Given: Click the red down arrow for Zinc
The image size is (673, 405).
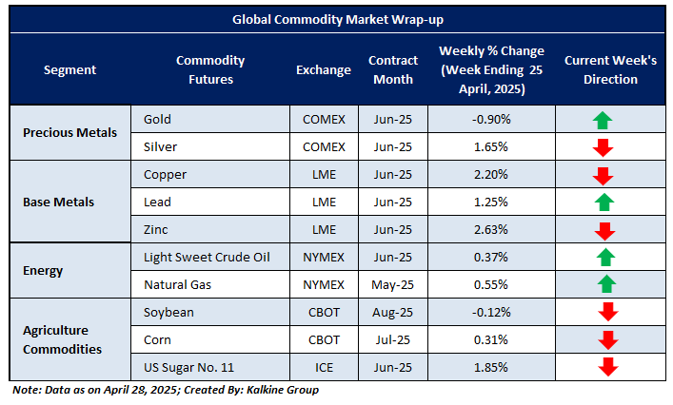Looking at the screenshot, I should coord(602,229).
